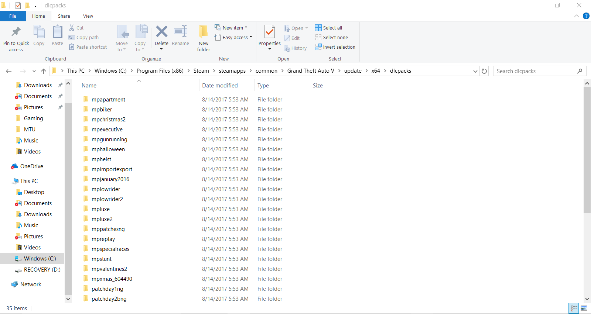This screenshot has width=591, height=314.
Task: Click the Copy to icon
Action: [x=141, y=32]
